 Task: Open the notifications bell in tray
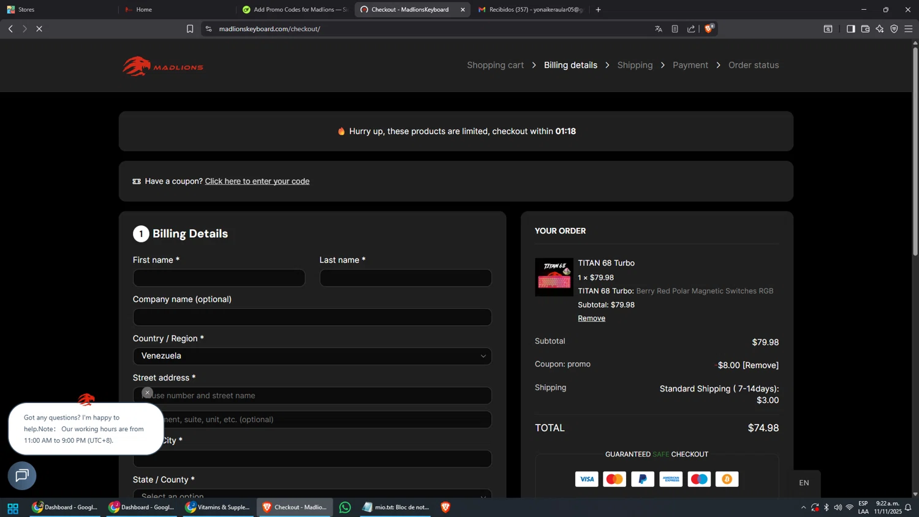(x=908, y=507)
